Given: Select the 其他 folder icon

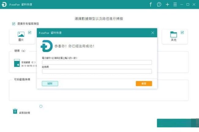Looking at the screenshot, I should [174, 35].
